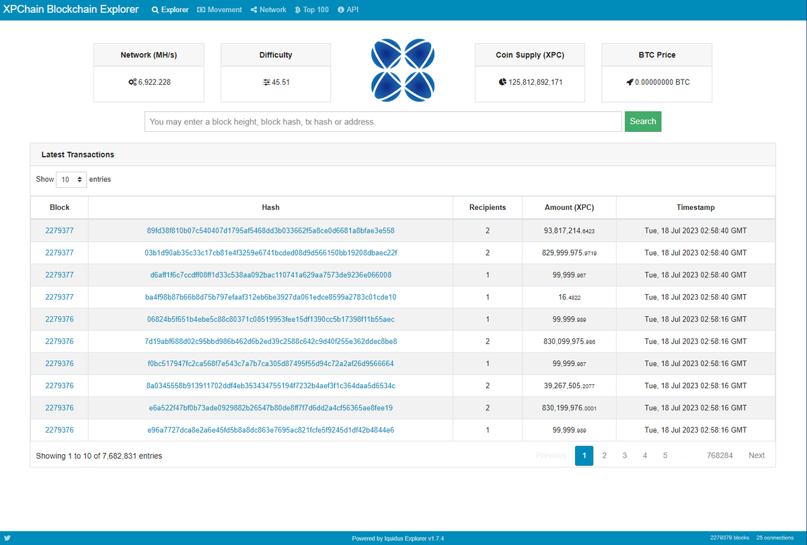The width and height of the screenshot is (807, 545).
Task: Click the Next pagination button
Action: (x=757, y=456)
